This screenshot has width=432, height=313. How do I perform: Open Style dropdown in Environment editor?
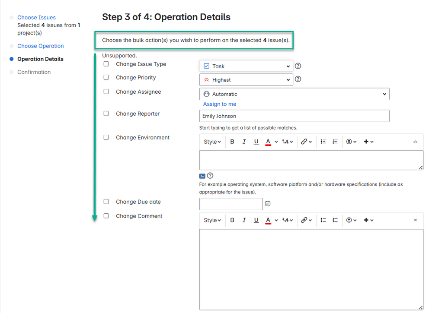[212, 142]
